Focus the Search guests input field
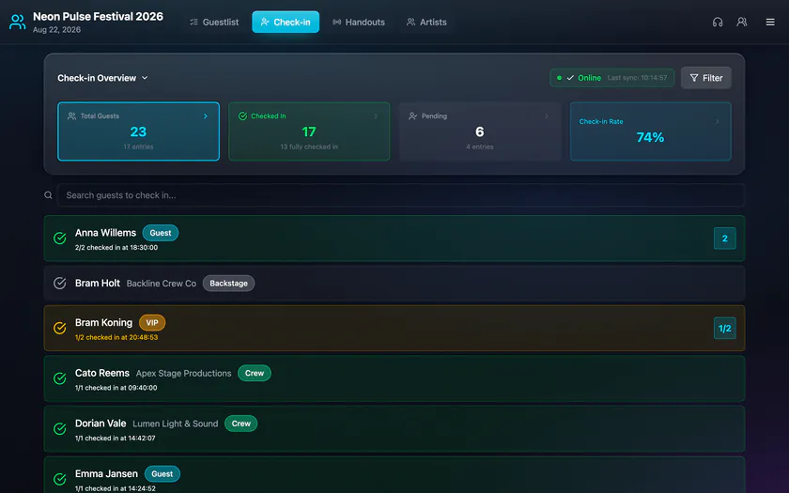Screen dimensions: 789x493 pyautogui.click(x=400, y=195)
